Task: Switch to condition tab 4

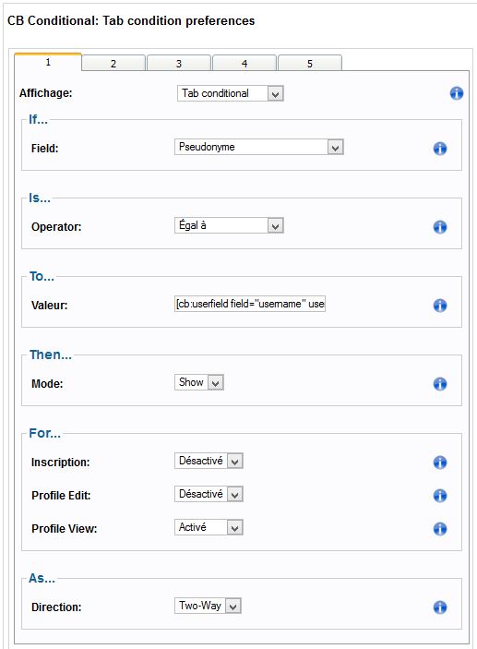Action: point(244,64)
